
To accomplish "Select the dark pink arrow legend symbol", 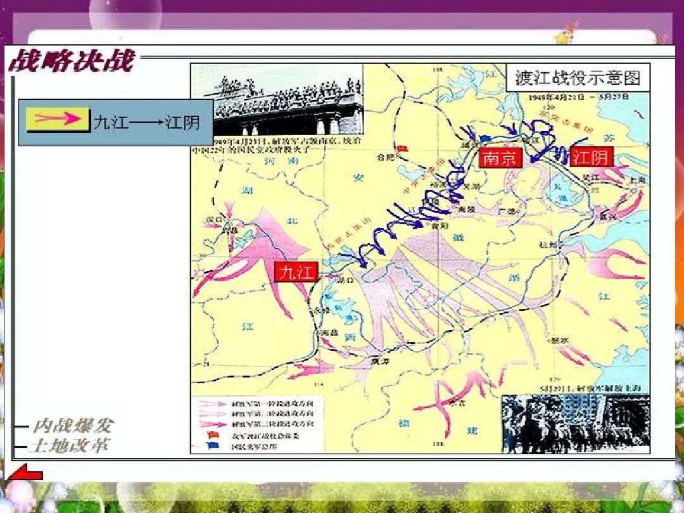I will (212, 422).
